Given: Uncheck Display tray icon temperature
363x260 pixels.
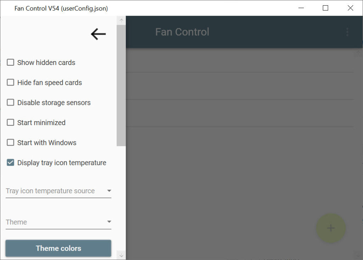Looking at the screenshot, I should click(x=10, y=162).
